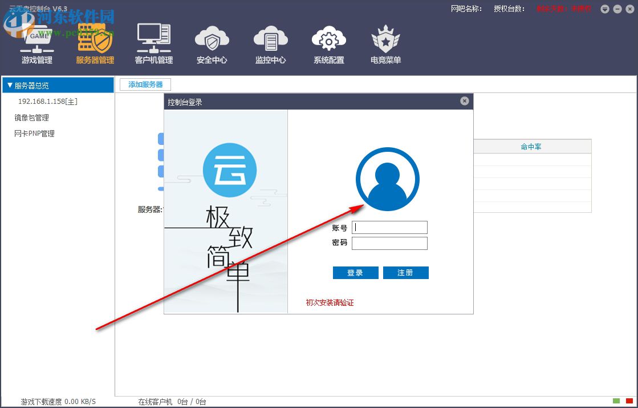Close the 控制台登录 dialog
638x408 pixels.
click(x=464, y=101)
